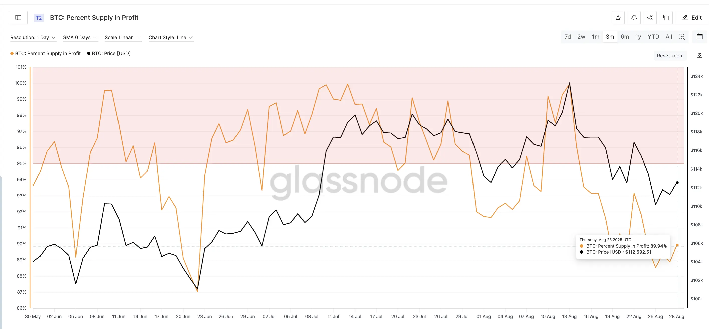Open the Chart Style: Line selector
This screenshot has width=709, height=329.
171,37
